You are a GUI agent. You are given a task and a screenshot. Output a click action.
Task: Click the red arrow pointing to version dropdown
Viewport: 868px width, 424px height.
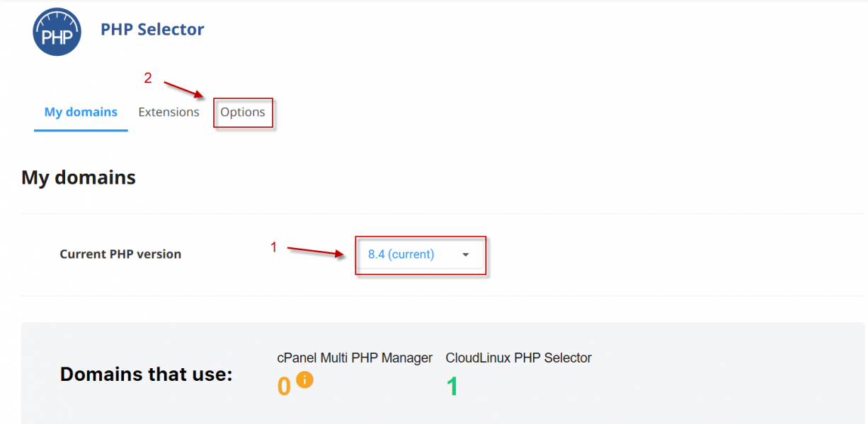pyautogui.click(x=316, y=252)
